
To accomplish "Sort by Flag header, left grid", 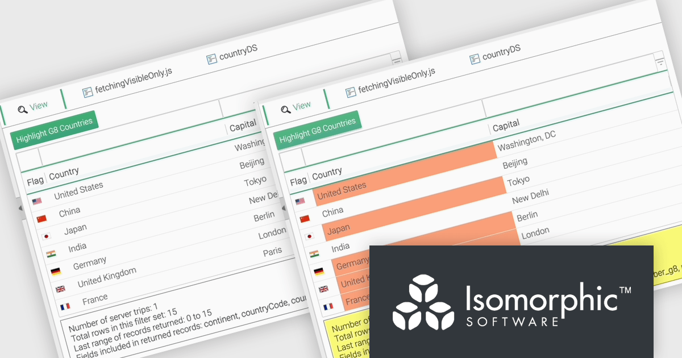I will point(35,182).
